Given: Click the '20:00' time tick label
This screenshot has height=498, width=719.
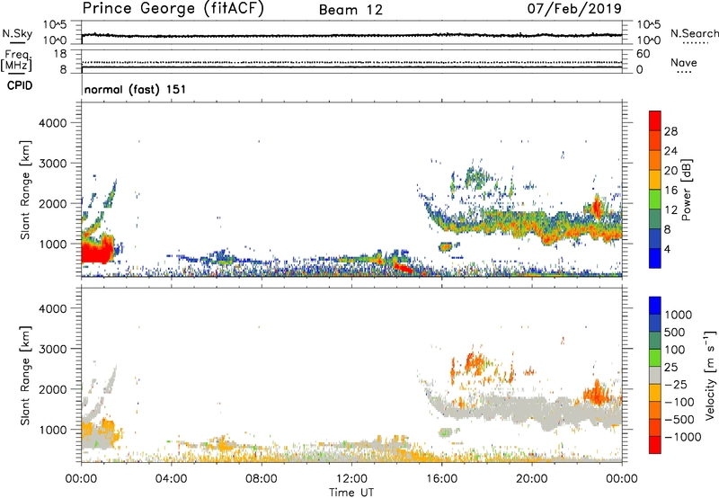Looking at the screenshot, I should (532, 479).
